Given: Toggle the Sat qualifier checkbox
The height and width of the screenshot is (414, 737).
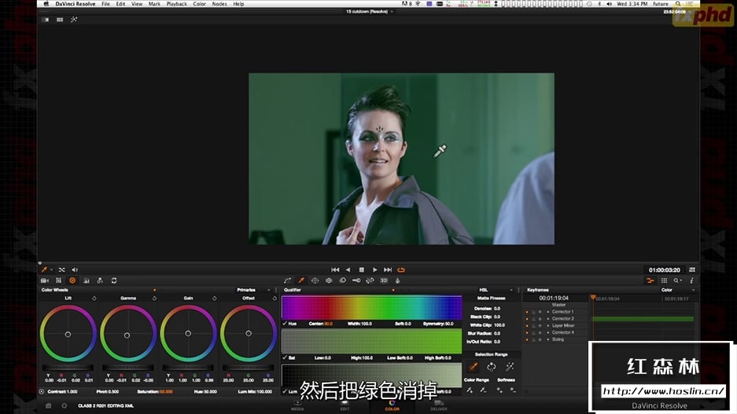Looking at the screenshot, I should pyautogui.click(x=285, y=357).
